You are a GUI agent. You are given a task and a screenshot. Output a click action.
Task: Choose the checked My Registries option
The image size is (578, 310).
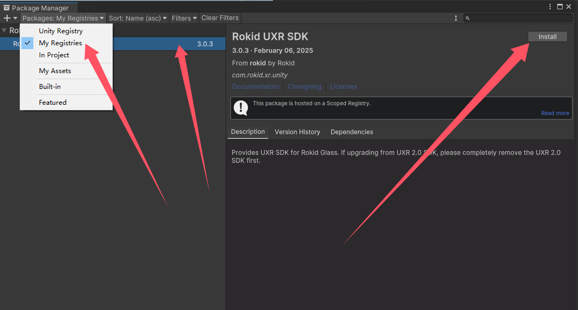[x=60, y=43]
